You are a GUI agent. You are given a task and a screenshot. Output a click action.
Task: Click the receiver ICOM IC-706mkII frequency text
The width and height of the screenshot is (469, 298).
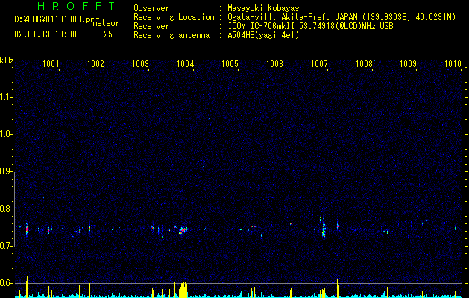310,26
